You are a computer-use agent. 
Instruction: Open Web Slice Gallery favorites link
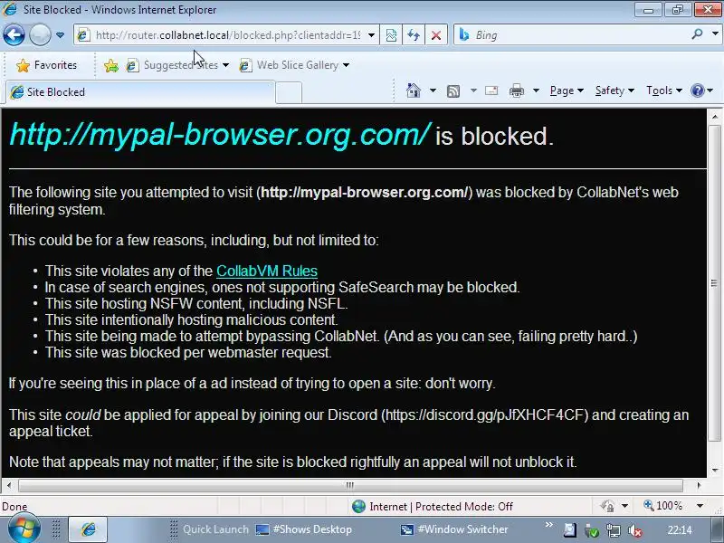pos(294,65)
